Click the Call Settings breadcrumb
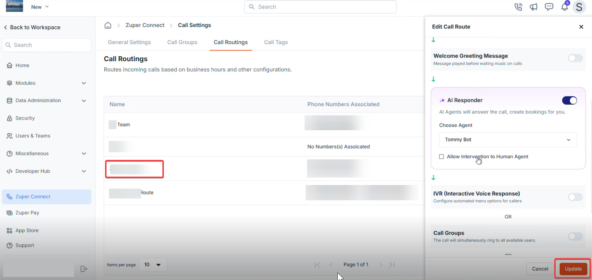Screen dimensions: 592x280 coord(194,25)
